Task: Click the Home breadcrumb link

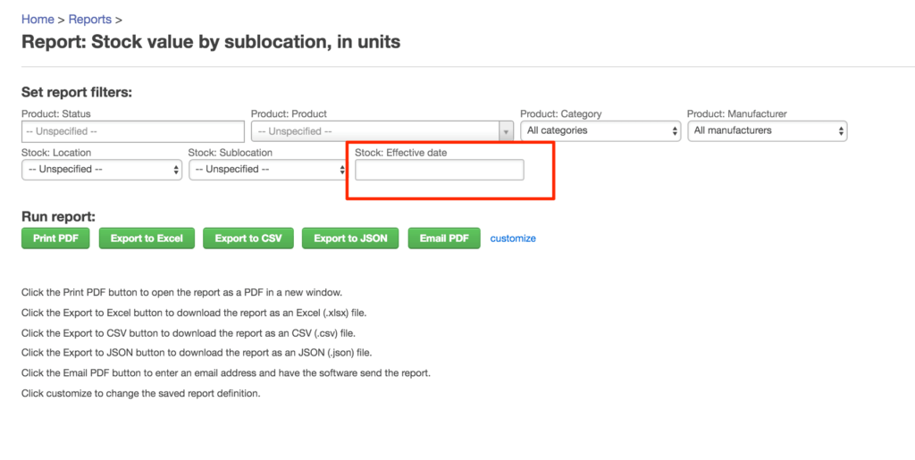Action: point(38,20)
